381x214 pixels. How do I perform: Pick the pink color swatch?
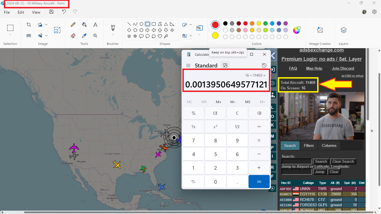[245, 30]
